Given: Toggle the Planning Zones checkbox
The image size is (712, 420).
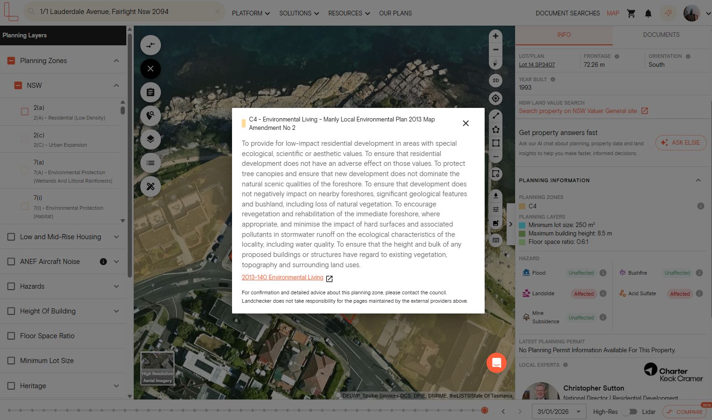Looking at the screenshot, I should coord(11,61).
